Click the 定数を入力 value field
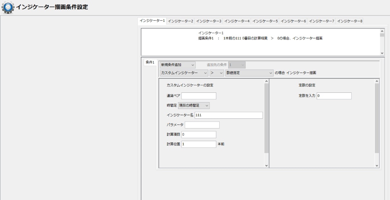 click(334, 96)
